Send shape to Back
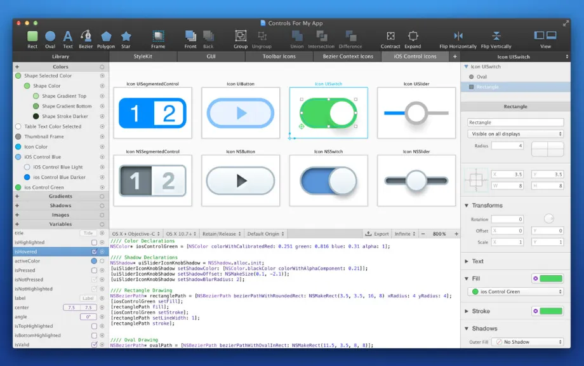584x366 pixels. [x=208, y=39]
